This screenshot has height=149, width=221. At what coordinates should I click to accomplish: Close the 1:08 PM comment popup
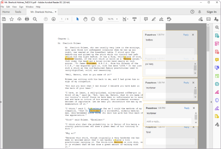coord(194,108)
